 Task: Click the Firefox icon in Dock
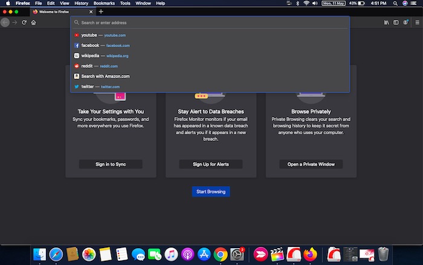point(310,255)
